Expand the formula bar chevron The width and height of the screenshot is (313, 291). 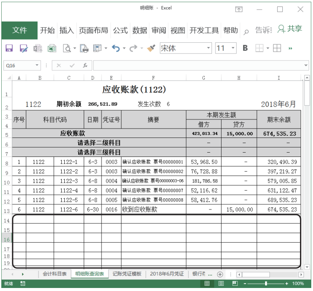click(x=306, y=65)
